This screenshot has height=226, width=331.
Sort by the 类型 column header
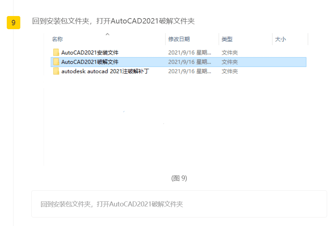[227, 39]
